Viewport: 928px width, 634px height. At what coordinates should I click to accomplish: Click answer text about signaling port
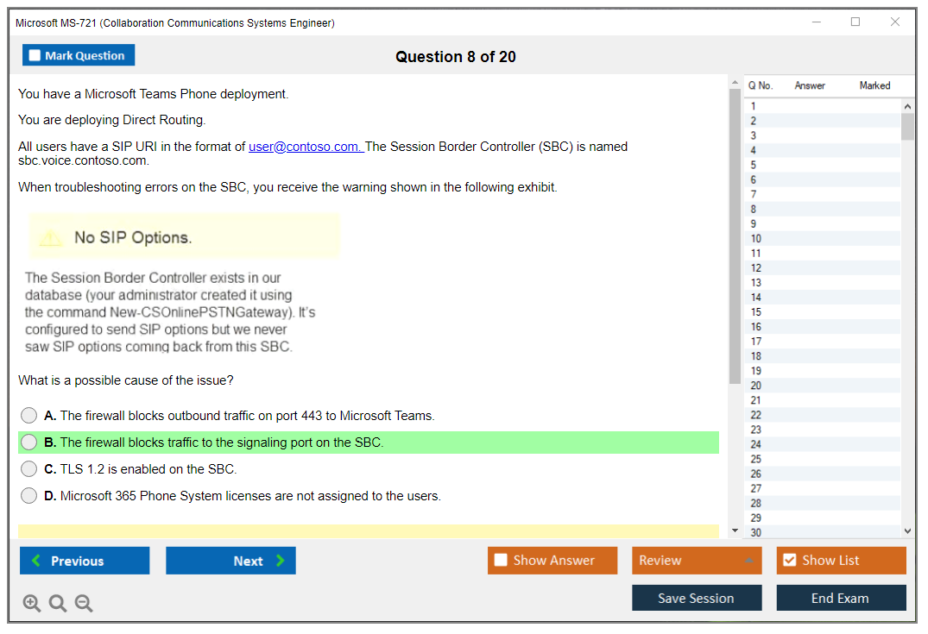tap(222, 442)
